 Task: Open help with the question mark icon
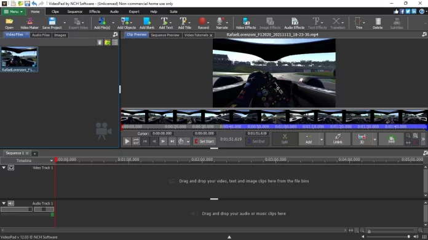pos(421,12)
